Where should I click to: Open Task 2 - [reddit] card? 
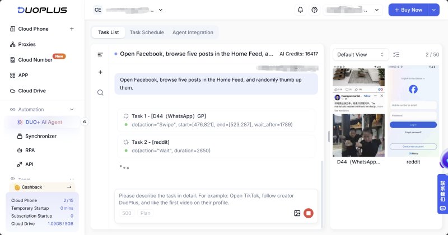216,146
